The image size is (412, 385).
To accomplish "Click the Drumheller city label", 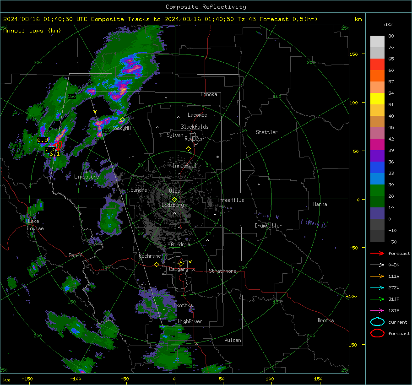I will (x=268, y=226).
